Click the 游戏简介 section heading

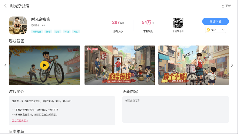point(16,91)
